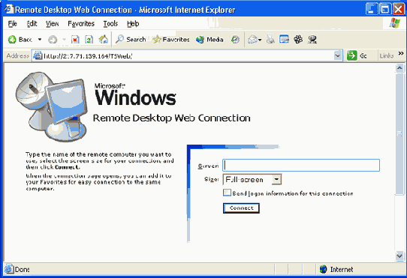Click into the Server text field

tap(301, 166)
